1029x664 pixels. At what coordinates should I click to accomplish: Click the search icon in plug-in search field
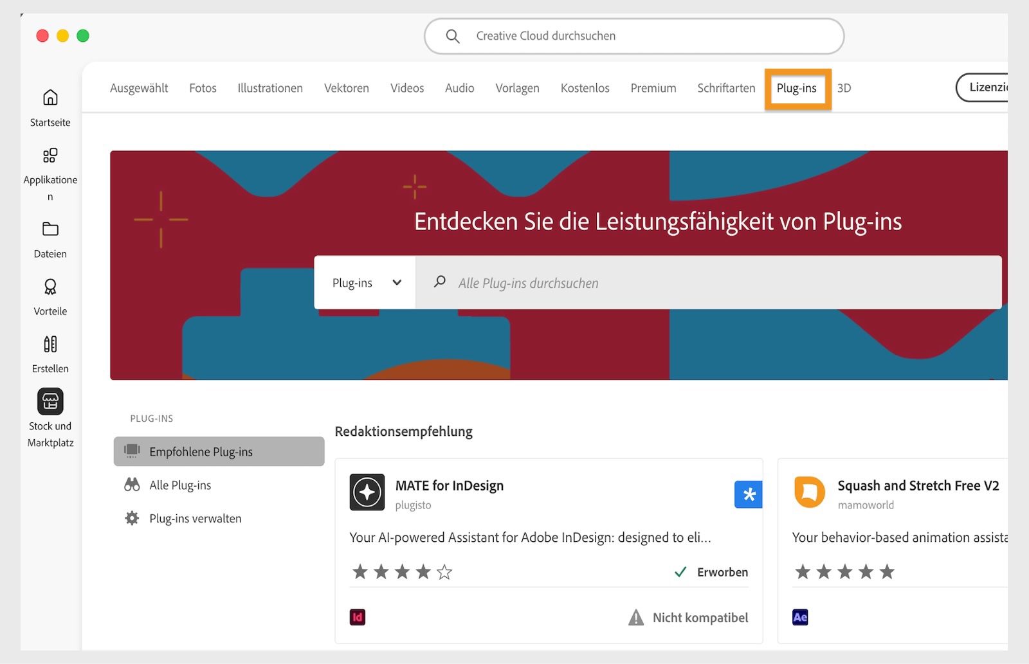[x=440, y=282]
